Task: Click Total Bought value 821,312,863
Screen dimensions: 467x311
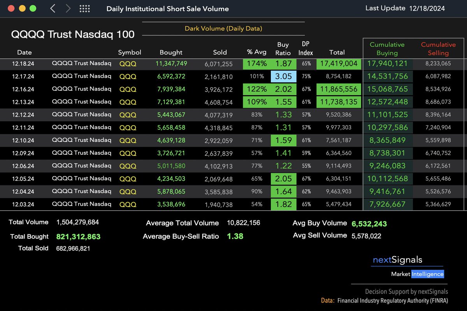Action: point(78,236)
